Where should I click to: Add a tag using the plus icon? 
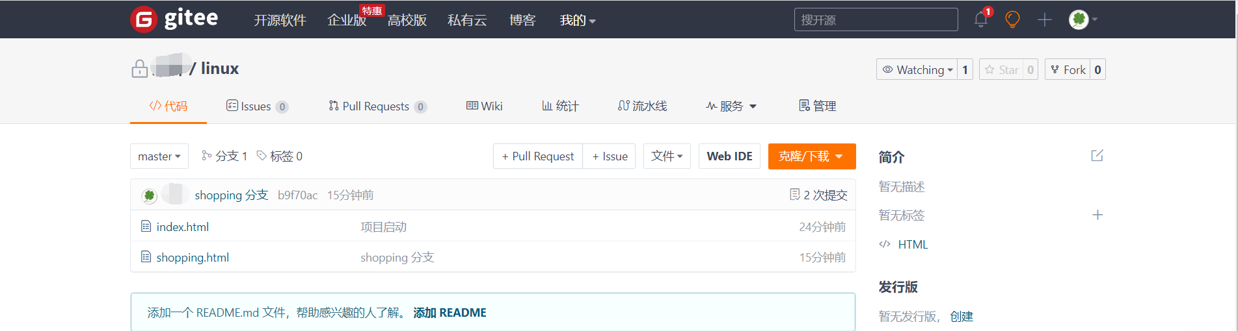(1097, 215)
